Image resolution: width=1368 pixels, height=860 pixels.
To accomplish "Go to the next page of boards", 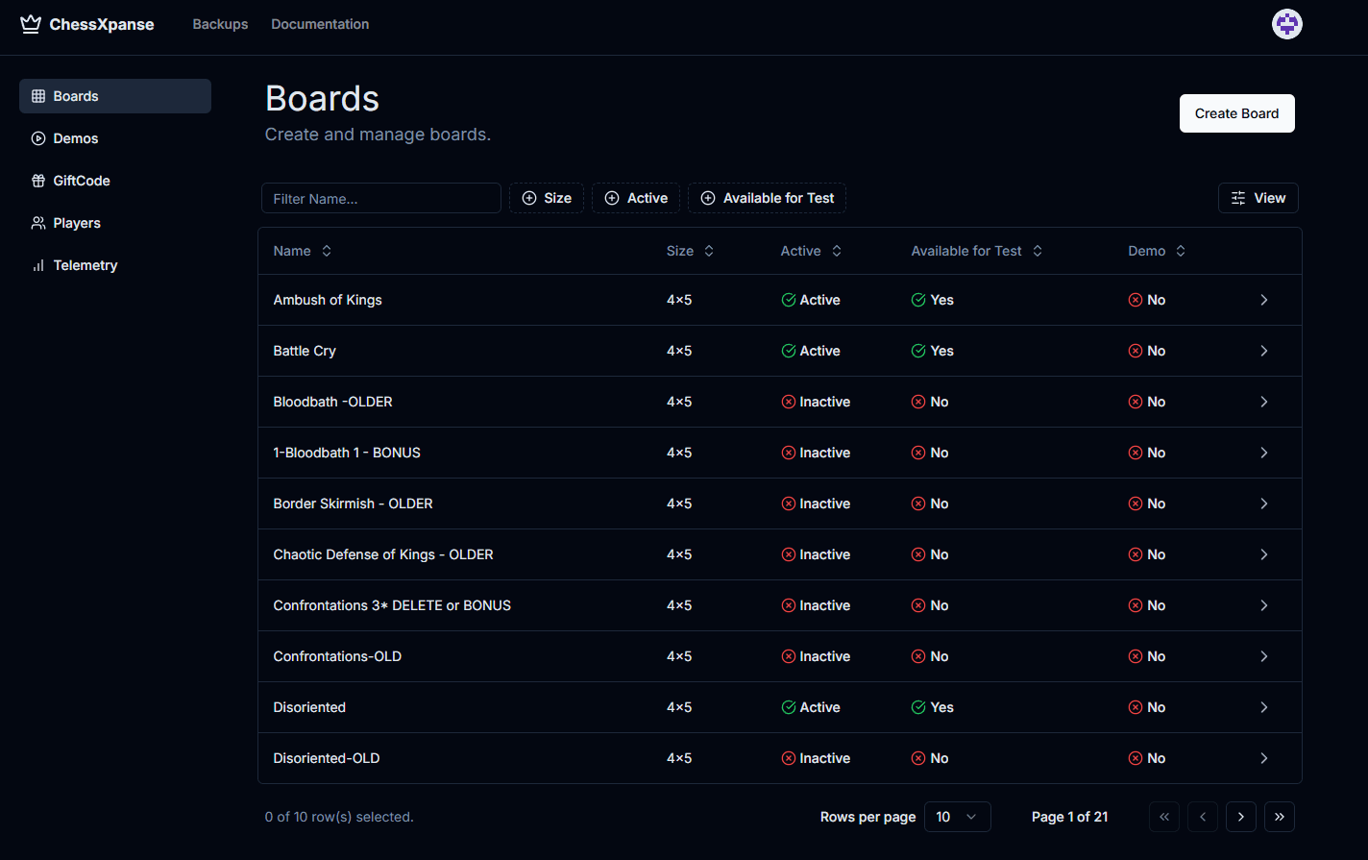I will [1240, 816].
